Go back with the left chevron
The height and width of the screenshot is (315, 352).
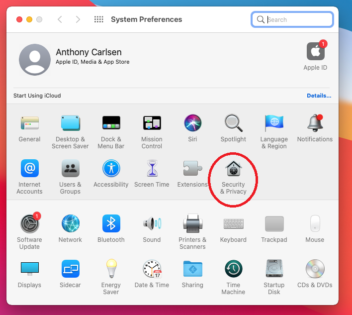click(60, 19)
